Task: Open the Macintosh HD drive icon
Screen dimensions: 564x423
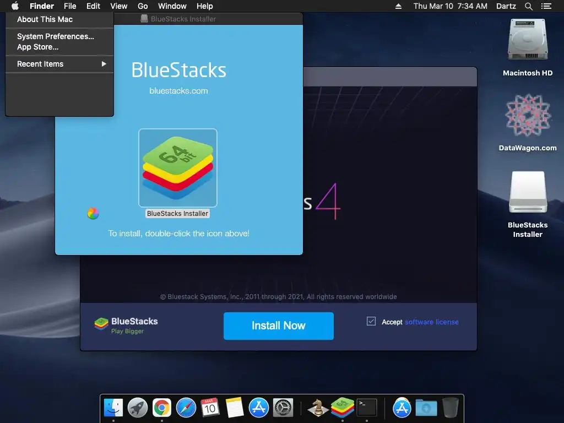Action: click(527, 40)
